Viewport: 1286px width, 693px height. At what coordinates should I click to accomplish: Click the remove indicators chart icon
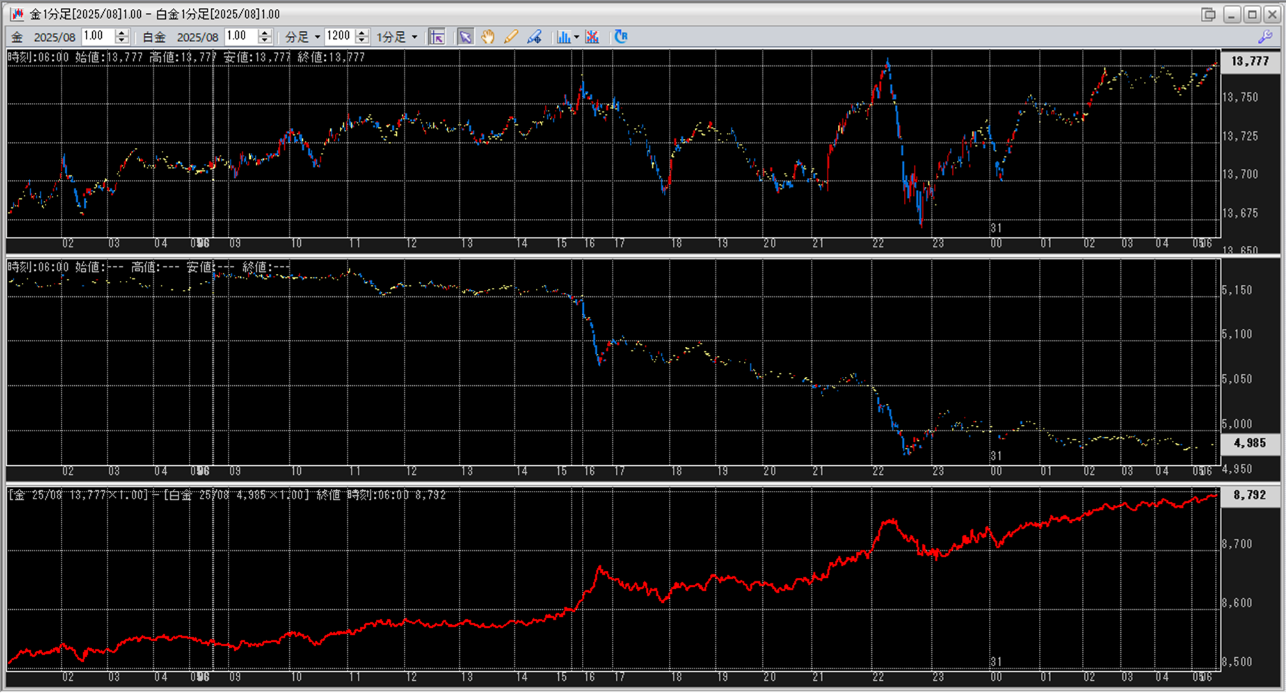(x=592, y=37)
